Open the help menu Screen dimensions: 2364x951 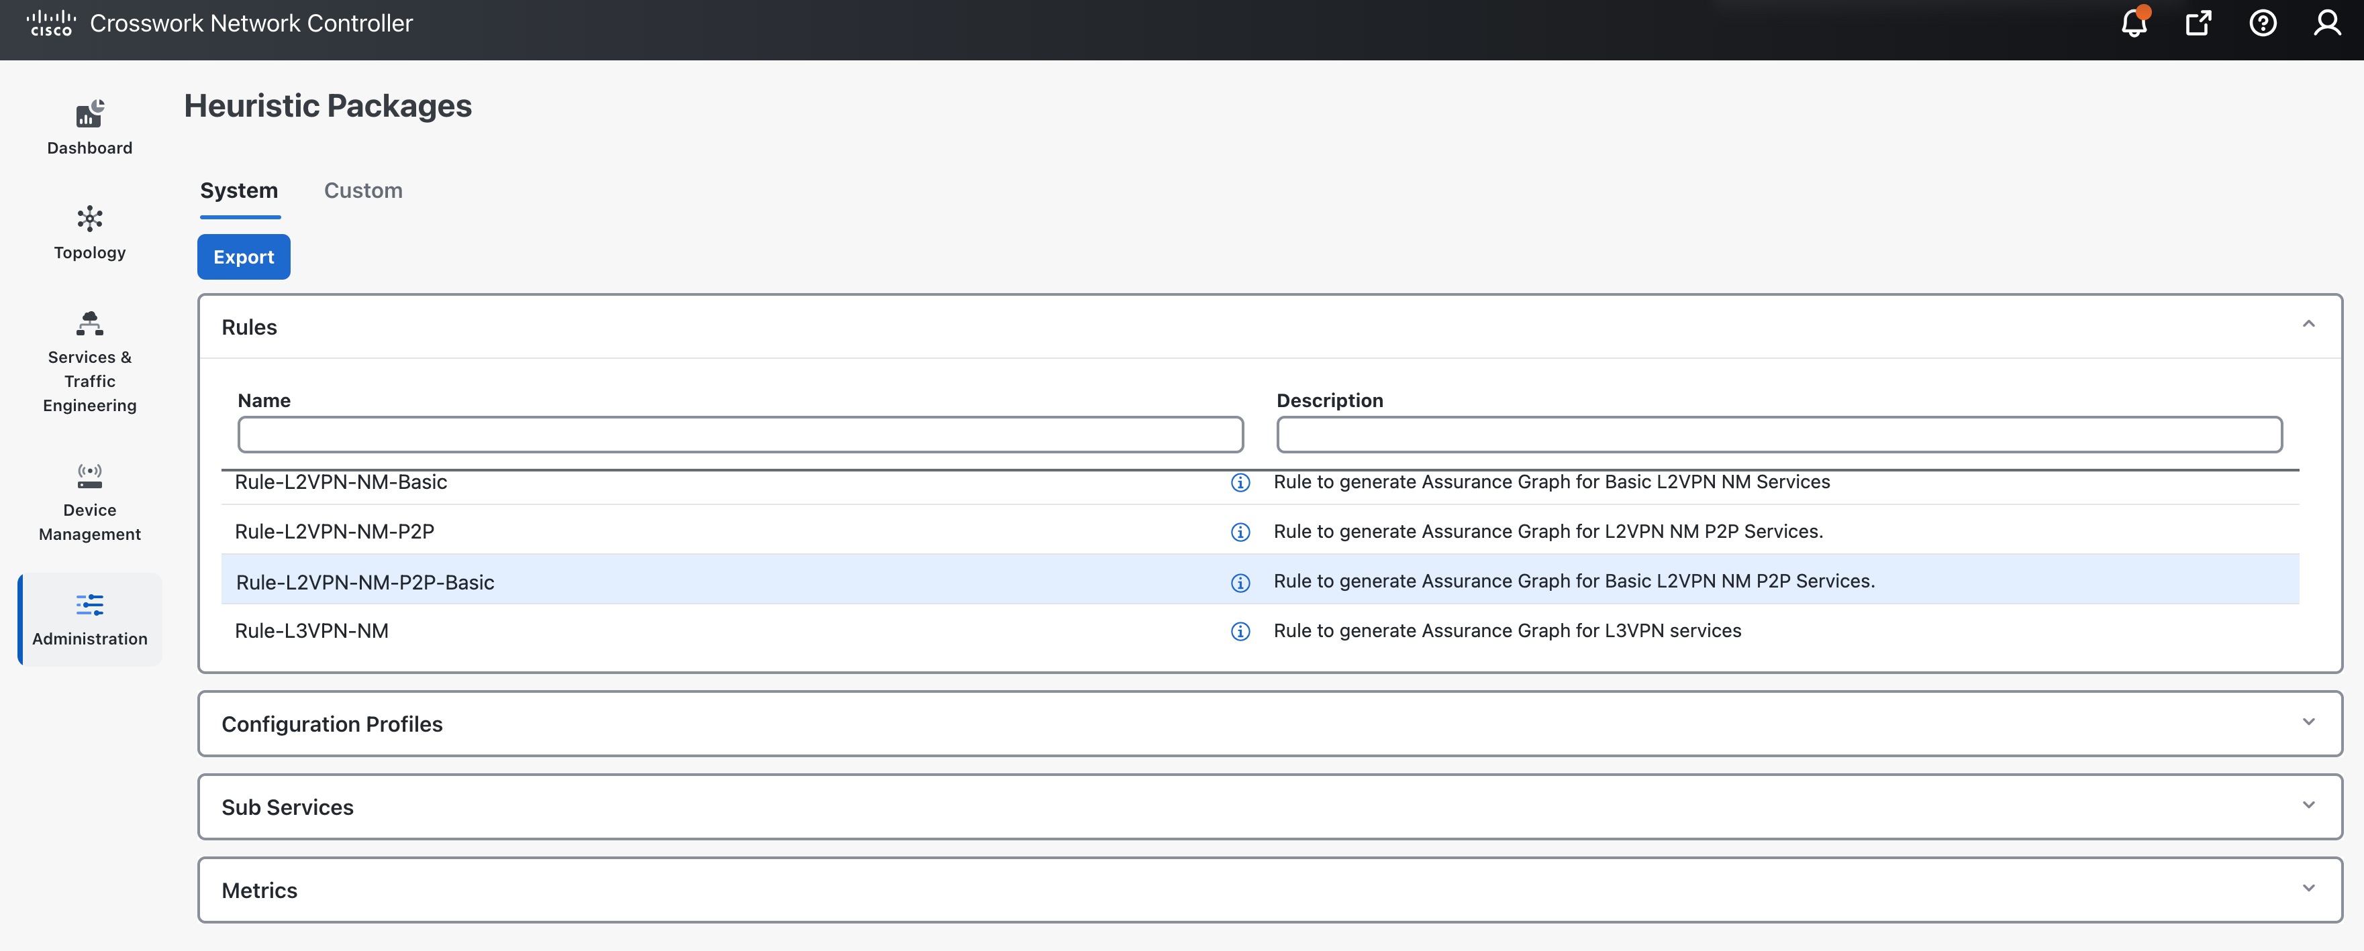click(2262, 23)
